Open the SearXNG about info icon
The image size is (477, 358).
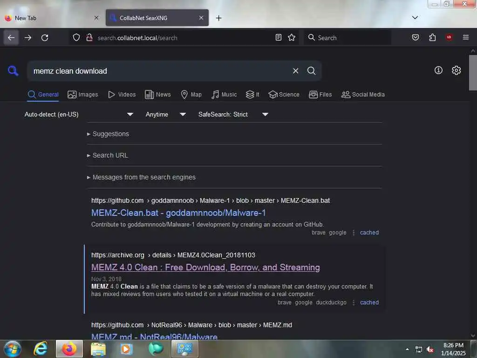click(x=438, y=70)
